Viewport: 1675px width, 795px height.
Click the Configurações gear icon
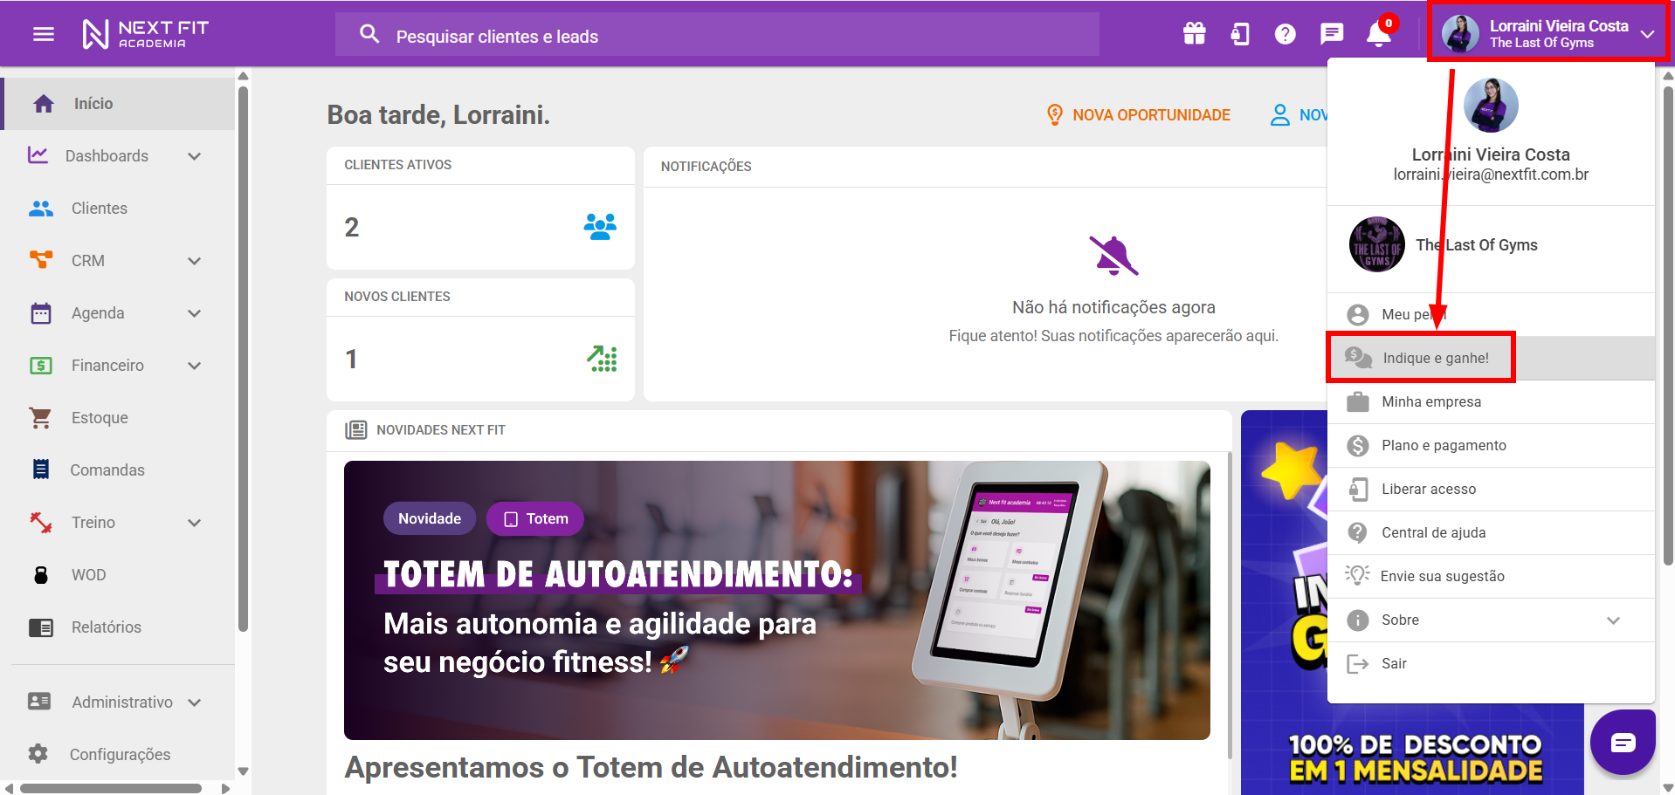click(38, 754)
